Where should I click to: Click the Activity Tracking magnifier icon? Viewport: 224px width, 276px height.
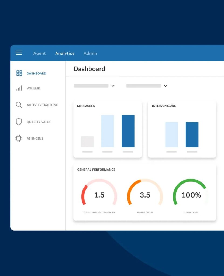(x=19, y=105)
